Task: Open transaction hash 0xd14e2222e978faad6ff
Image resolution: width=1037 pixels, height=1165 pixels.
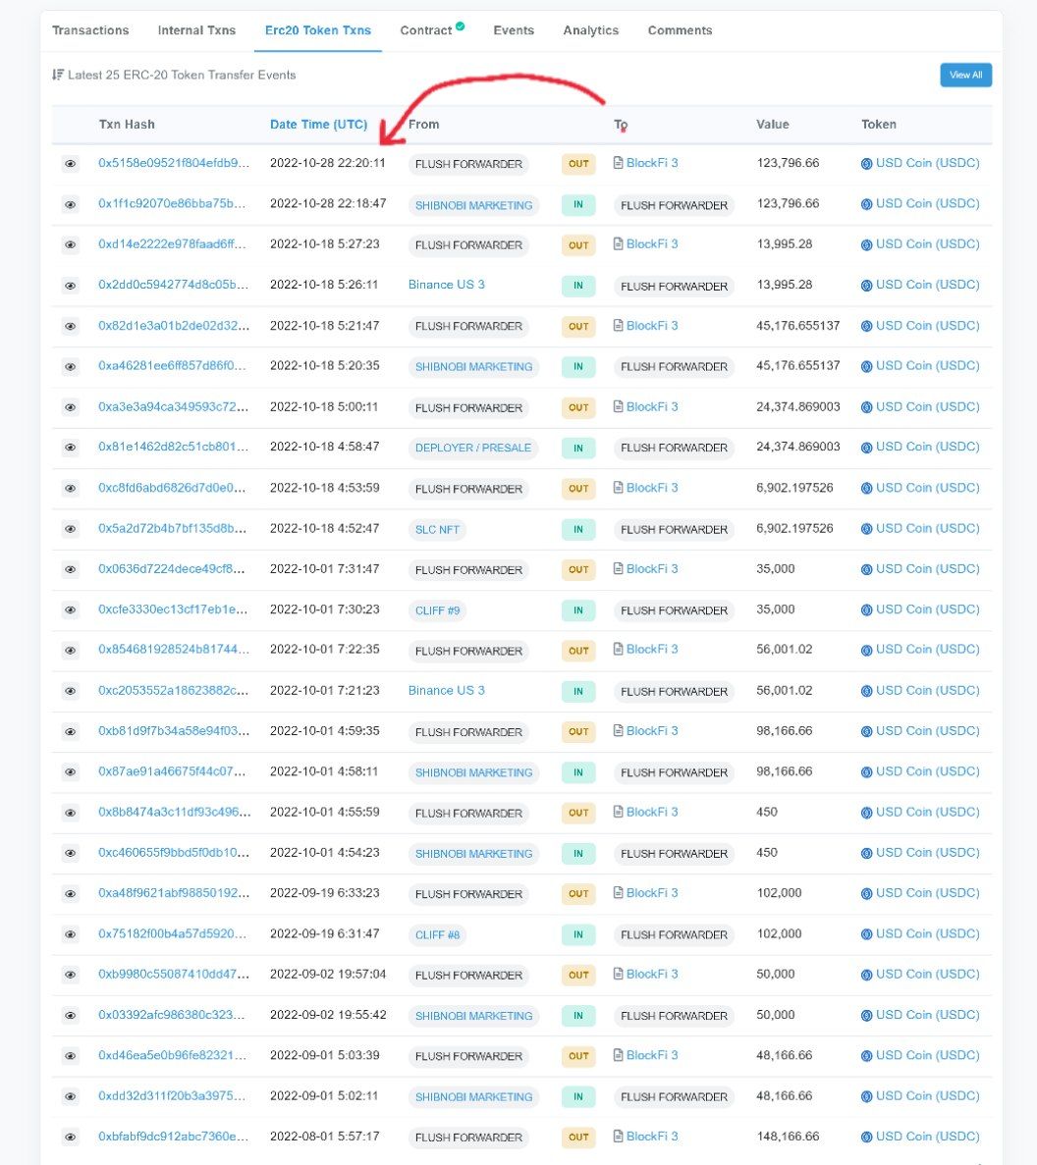Action: tap(172, 243)
